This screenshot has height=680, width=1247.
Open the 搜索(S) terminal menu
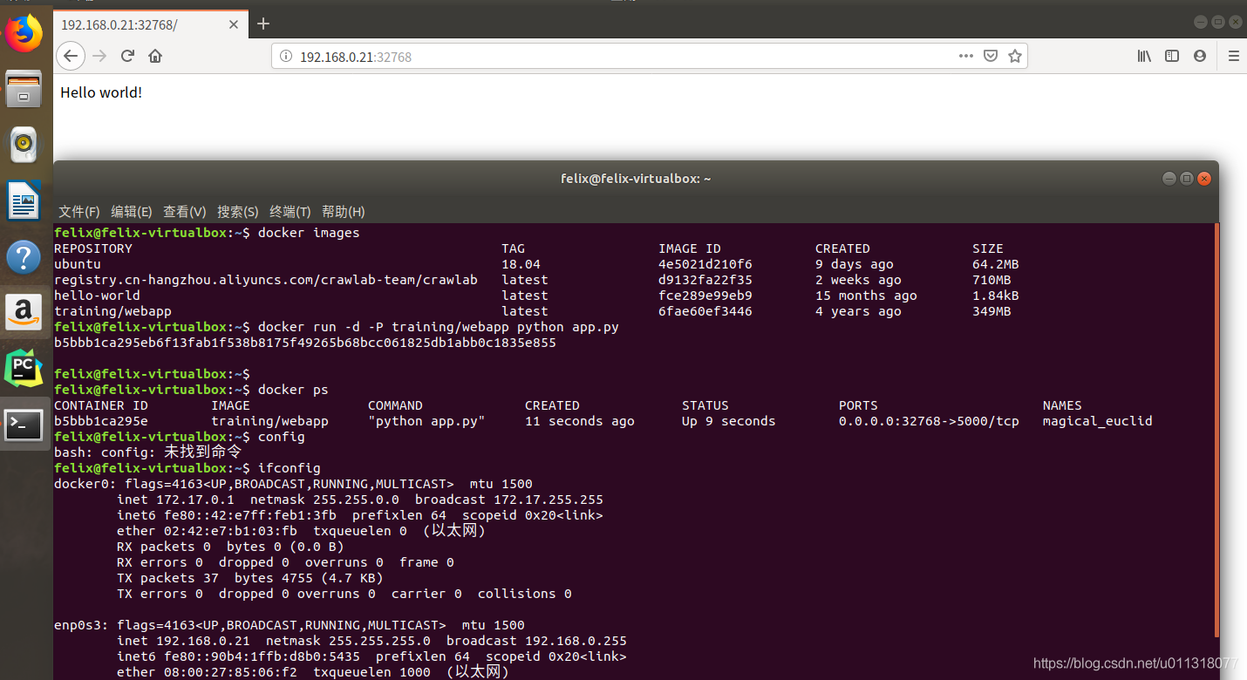[x=238, y=212]
